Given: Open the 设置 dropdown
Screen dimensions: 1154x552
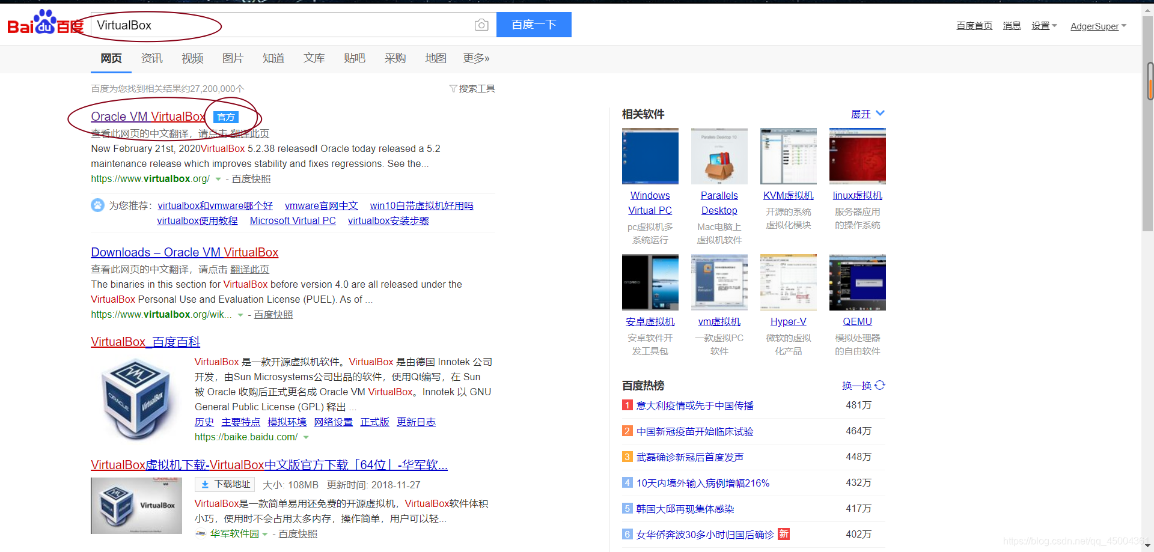Looking at the screenshot, I should pyautogui.click(x=1044, y=26).
